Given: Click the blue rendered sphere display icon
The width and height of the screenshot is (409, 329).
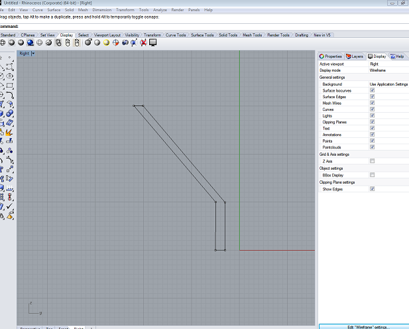Looking at the screenshot, I should [x=30, y=42].
